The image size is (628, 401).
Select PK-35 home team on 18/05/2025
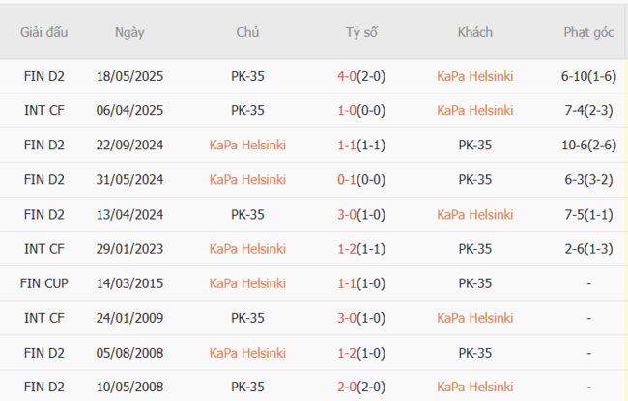click(247, 76)
